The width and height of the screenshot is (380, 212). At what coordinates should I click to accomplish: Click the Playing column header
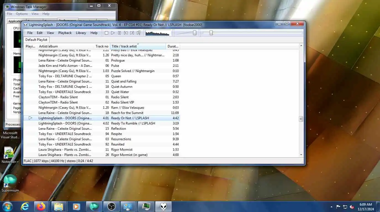tap(30, 46)
